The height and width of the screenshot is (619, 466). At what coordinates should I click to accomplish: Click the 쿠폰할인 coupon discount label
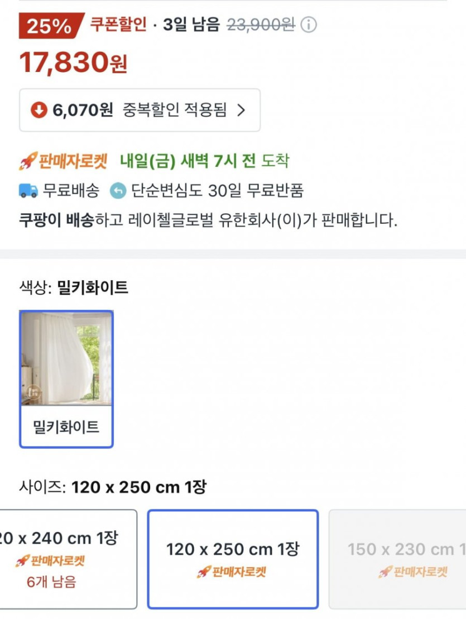[118, 25]
